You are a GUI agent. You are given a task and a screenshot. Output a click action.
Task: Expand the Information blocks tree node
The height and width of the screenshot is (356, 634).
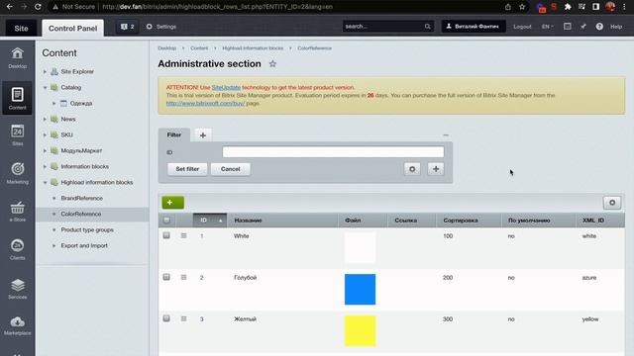45,166
